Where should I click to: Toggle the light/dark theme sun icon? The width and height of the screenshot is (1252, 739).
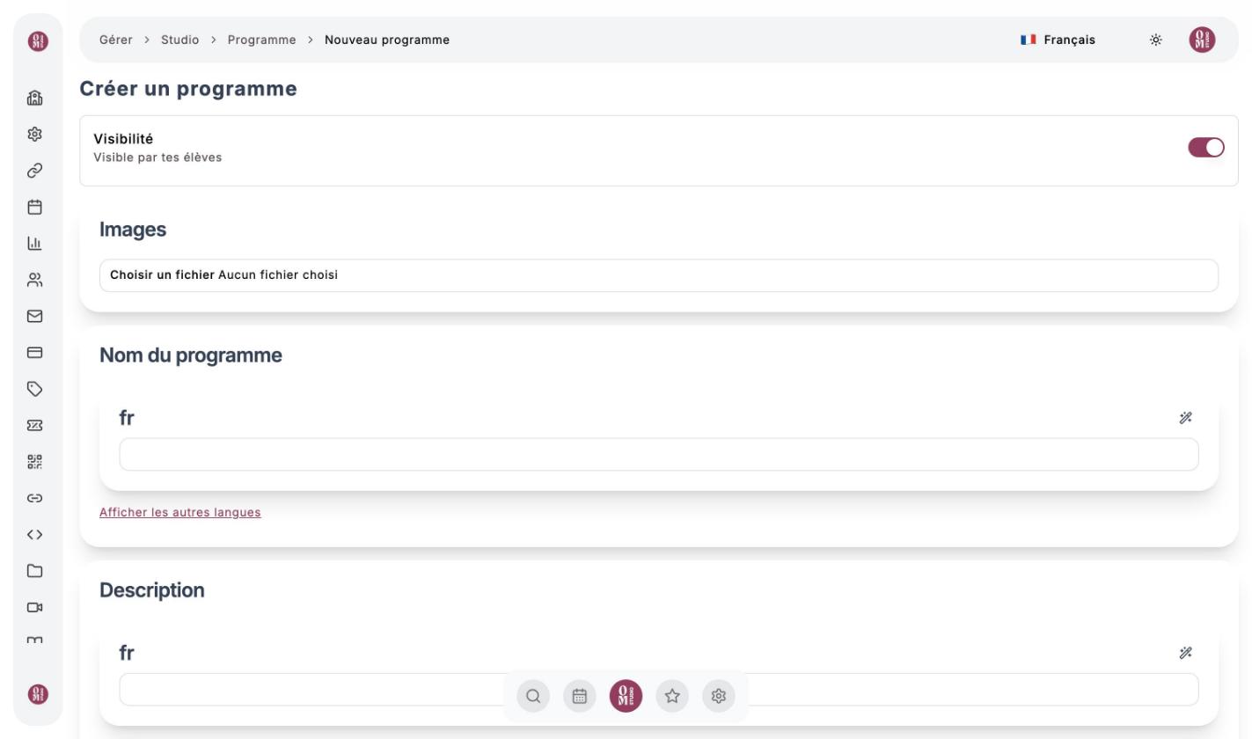pos(1156,40)
